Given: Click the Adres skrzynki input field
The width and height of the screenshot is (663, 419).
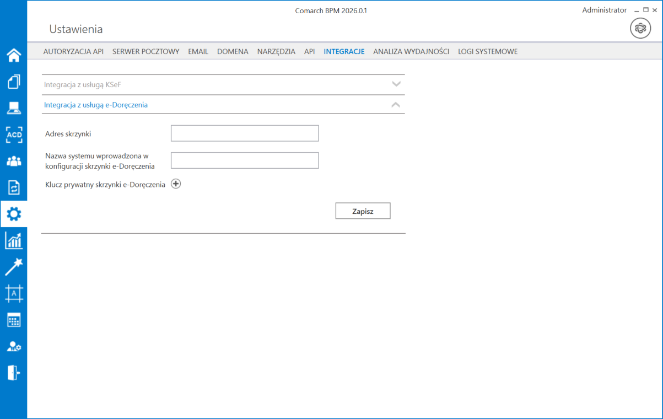Looking at the screenshot, I should [245, 133].
